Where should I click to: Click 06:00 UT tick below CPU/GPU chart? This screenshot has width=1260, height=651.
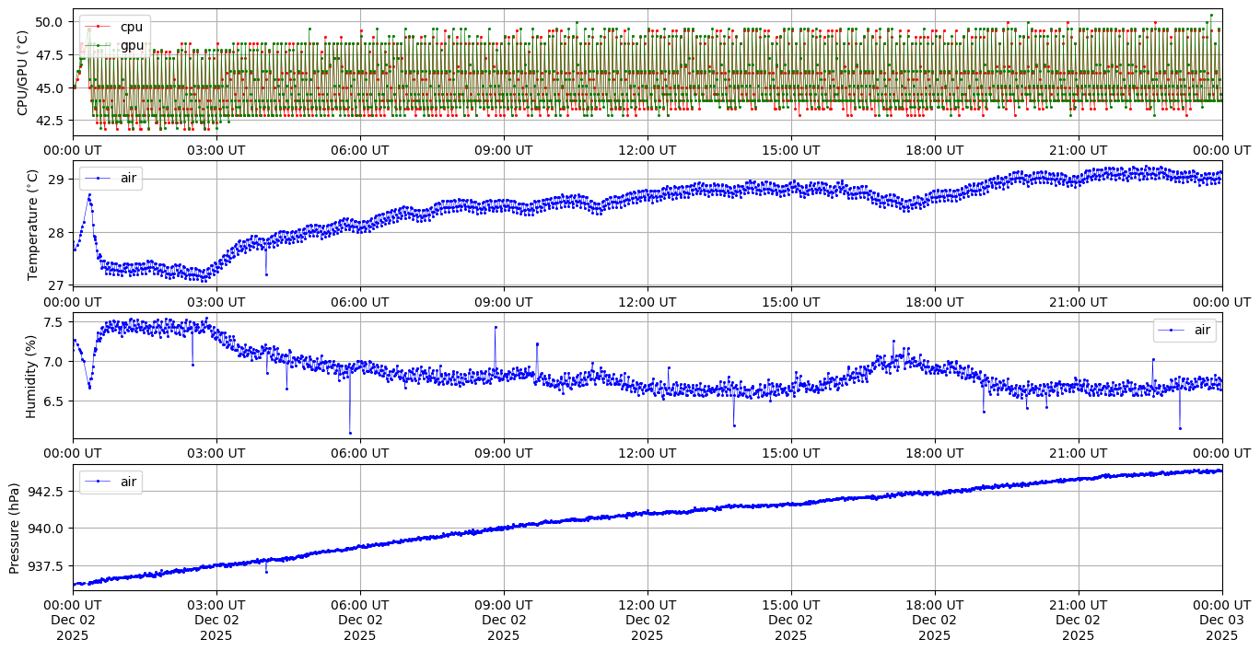pos(360,149)
